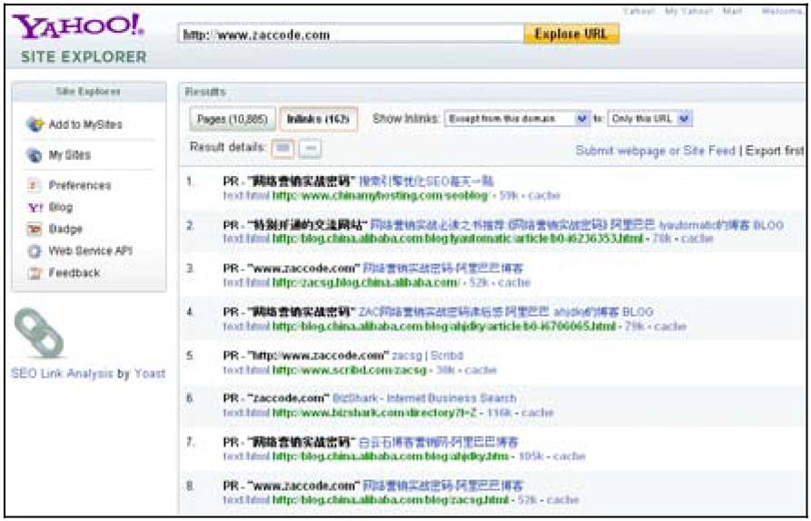
Task: Open the Mail link in top bar
Action: pyautogui.click(x=732, y=12)
